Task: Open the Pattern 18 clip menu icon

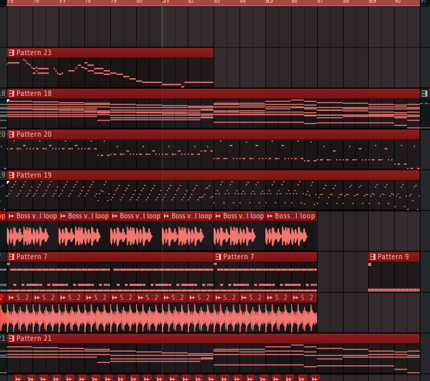Action: (12, 93)
